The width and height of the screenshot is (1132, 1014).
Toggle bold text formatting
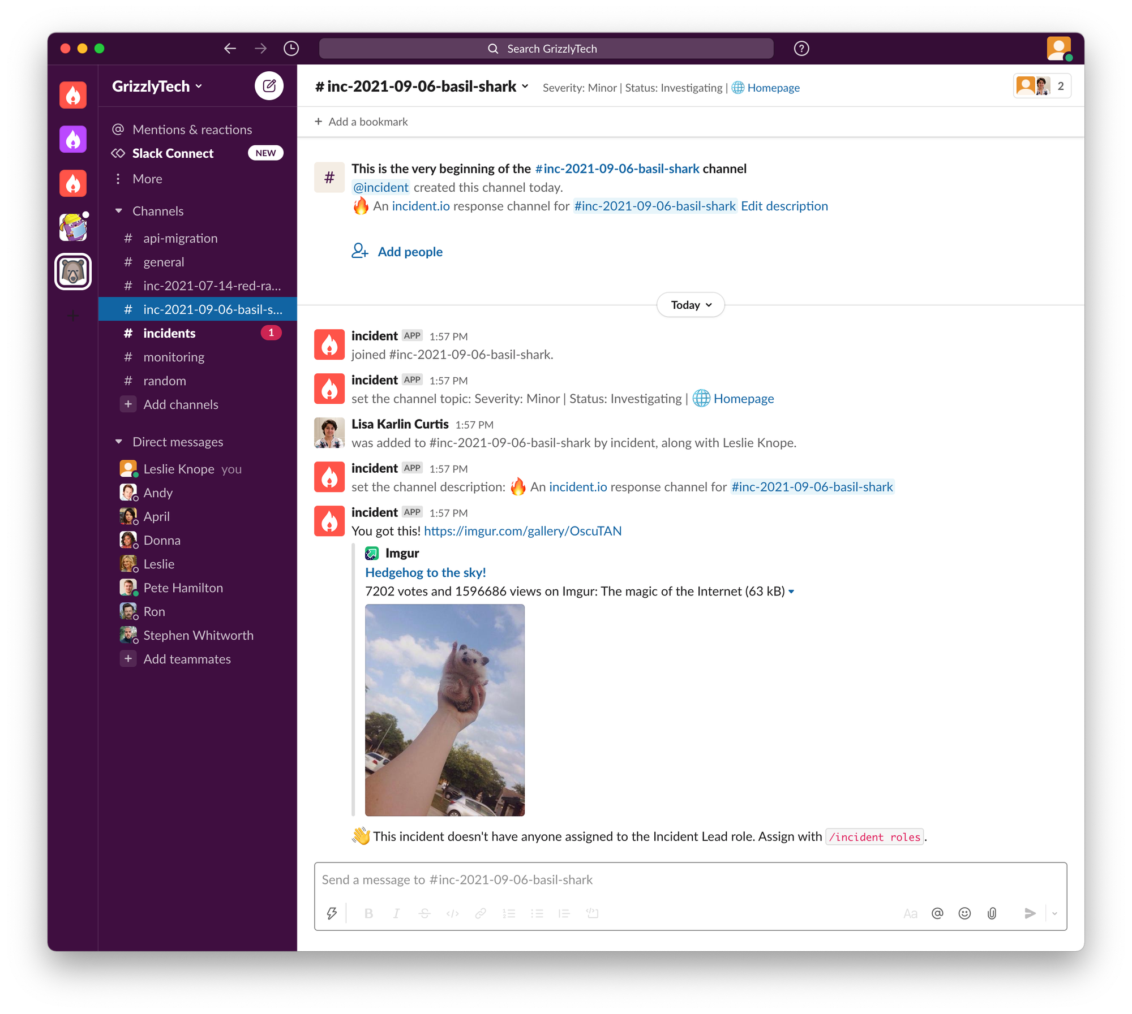pyautogui.click(x=368, y=913)
